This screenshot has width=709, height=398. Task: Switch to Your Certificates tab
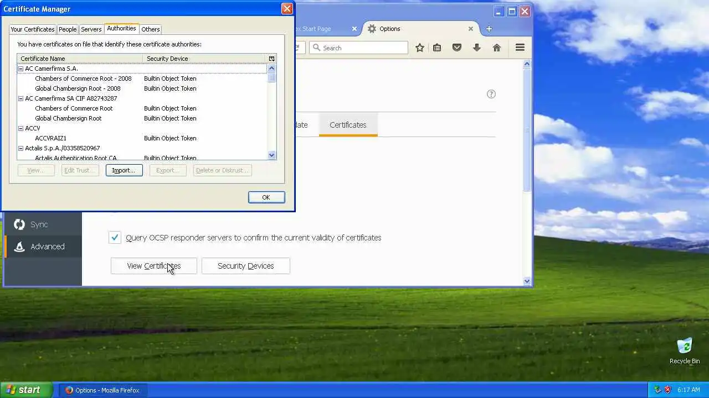click(33, 29)
